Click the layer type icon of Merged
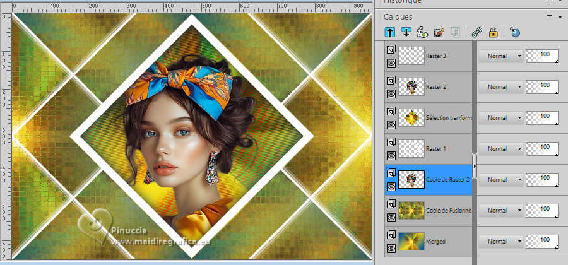Image resolution: width=568 pixels, height=265 pixels. pos(391,234)
